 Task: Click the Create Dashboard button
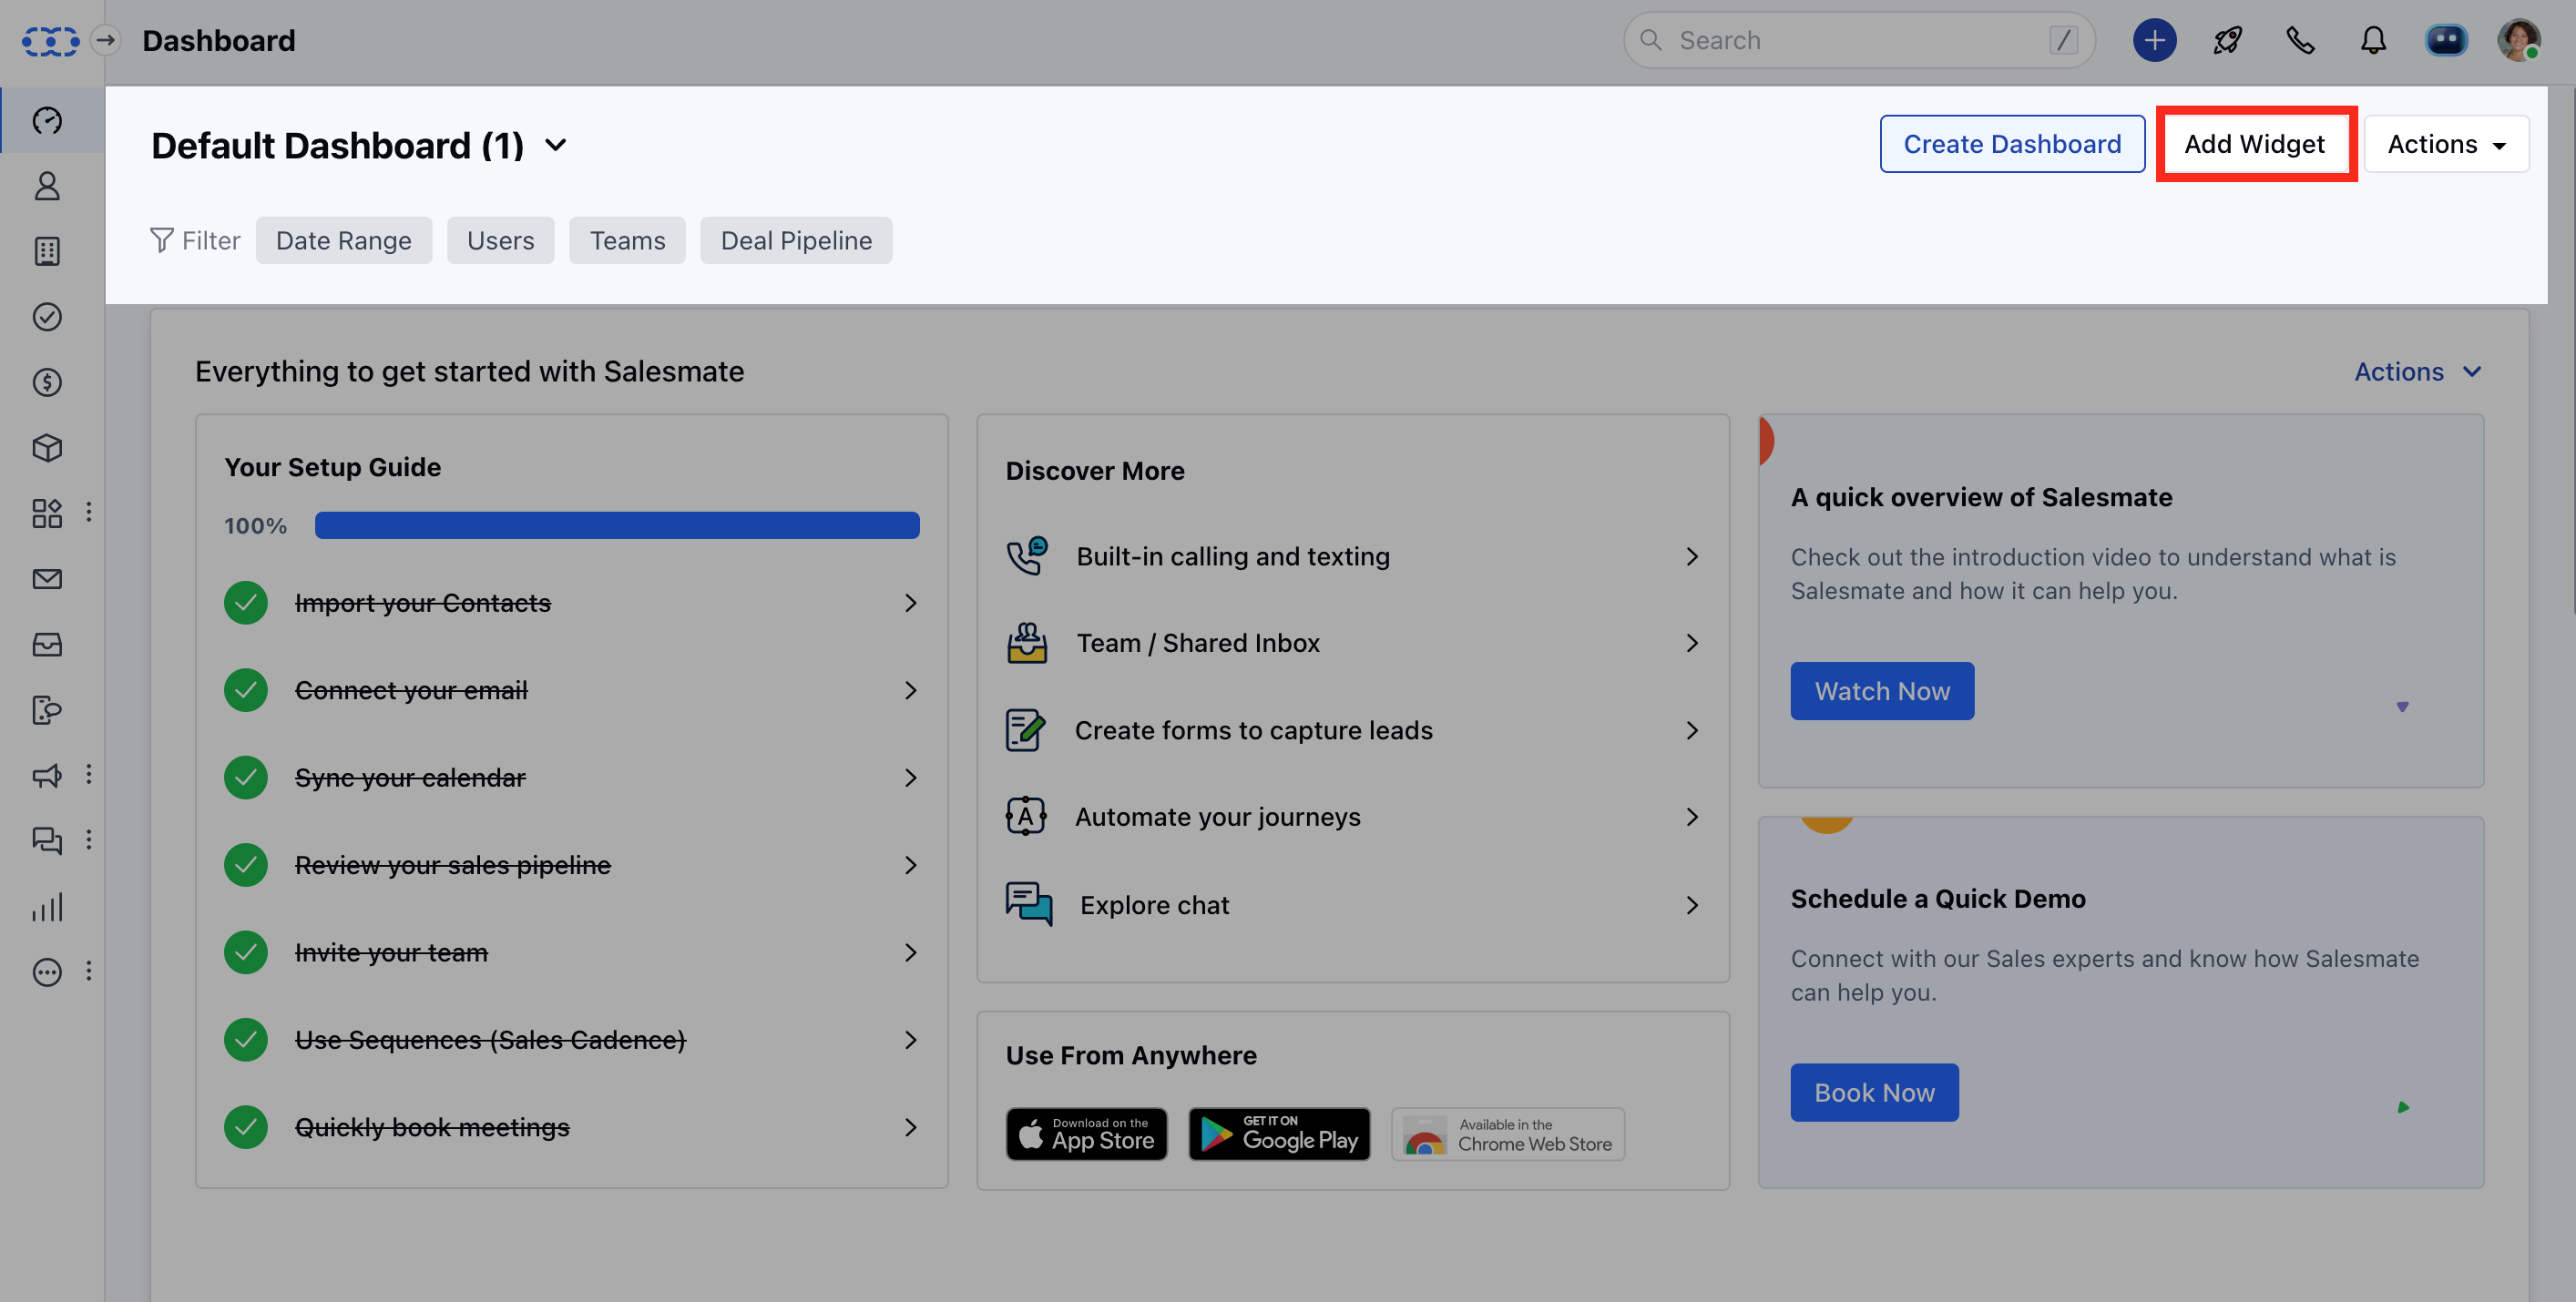2012,144
